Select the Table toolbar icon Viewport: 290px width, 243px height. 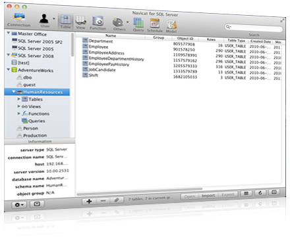click(65, 22)
